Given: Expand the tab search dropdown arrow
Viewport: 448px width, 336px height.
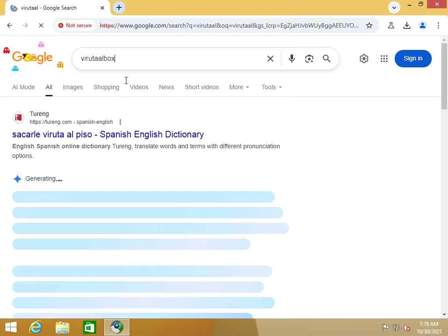Looking at the screenshot, I should [394, 8].
